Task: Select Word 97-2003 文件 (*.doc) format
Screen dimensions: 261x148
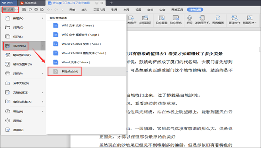Action: (87, 44)
